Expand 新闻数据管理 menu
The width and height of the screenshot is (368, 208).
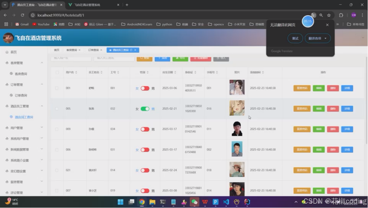coord(24,149)
